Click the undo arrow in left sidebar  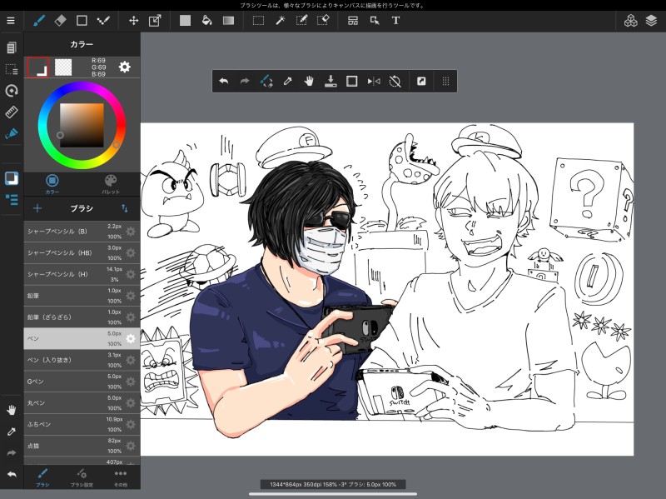pos(12,474)
